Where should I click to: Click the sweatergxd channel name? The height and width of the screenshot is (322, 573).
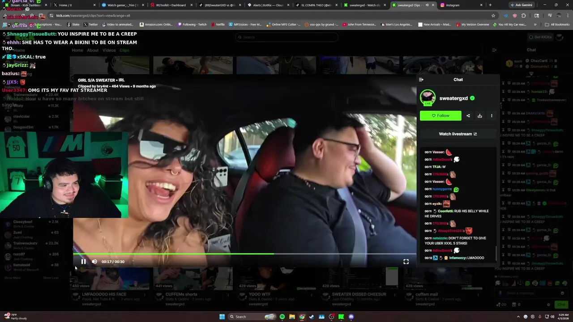(453, 98)
